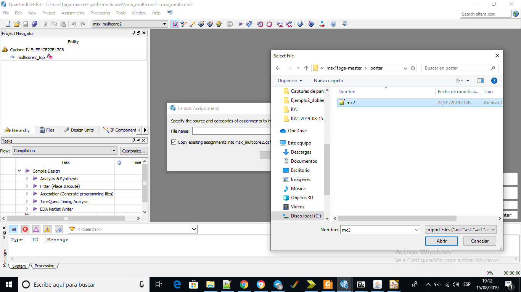Screen dimensions: 521x292
Task: Select the mc2 file in list
Action: click(351, 103)
